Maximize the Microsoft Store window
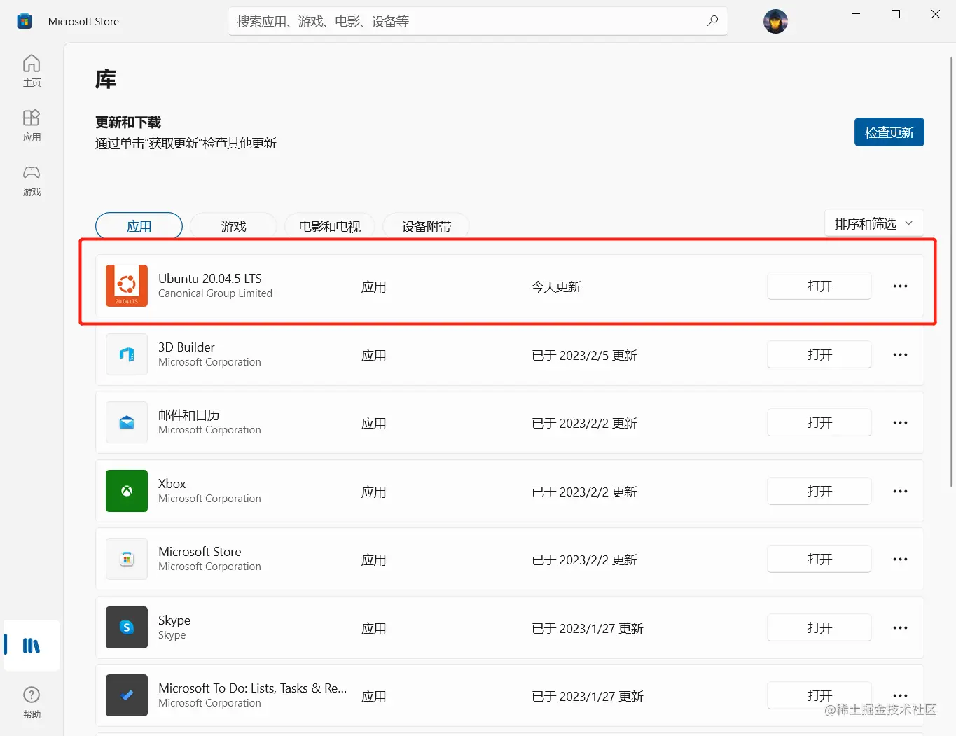 pyautogui.click(x=895, y=14)
